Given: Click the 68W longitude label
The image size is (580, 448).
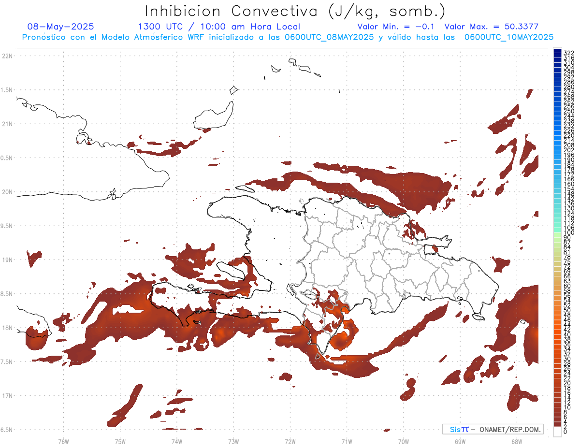Looking at the screenshot, I should [x=517, y=441].
